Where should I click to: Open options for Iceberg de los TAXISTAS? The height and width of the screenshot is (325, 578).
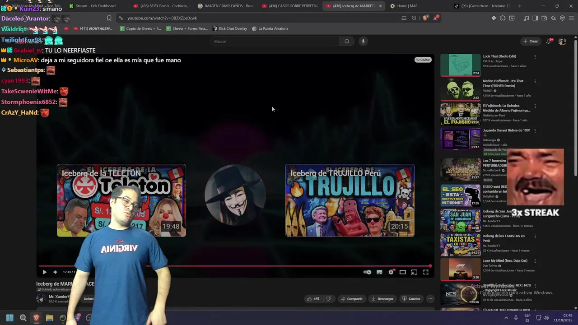[x=535, y=237]
